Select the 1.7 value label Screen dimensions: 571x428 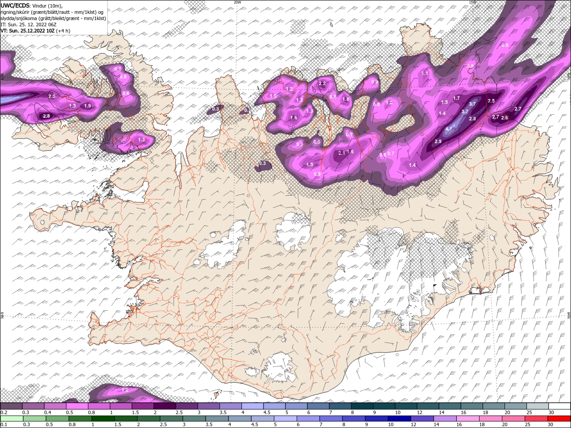456,98
